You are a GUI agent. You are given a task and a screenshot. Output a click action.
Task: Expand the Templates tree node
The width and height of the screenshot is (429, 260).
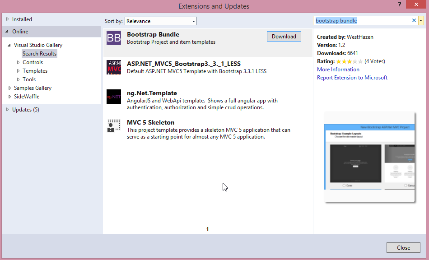(19, 71)
